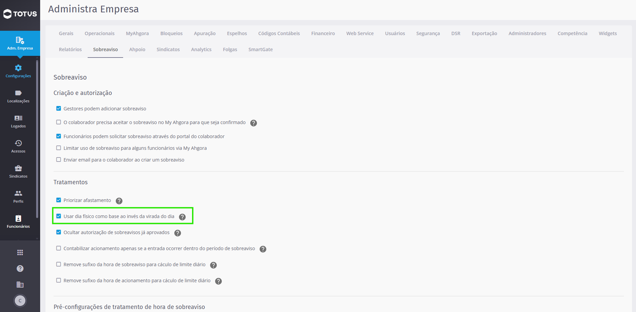Open the MyAhgora tab

click(137, 33)
